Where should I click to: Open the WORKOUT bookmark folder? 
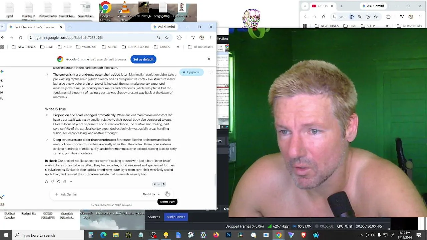click(86, 47)
